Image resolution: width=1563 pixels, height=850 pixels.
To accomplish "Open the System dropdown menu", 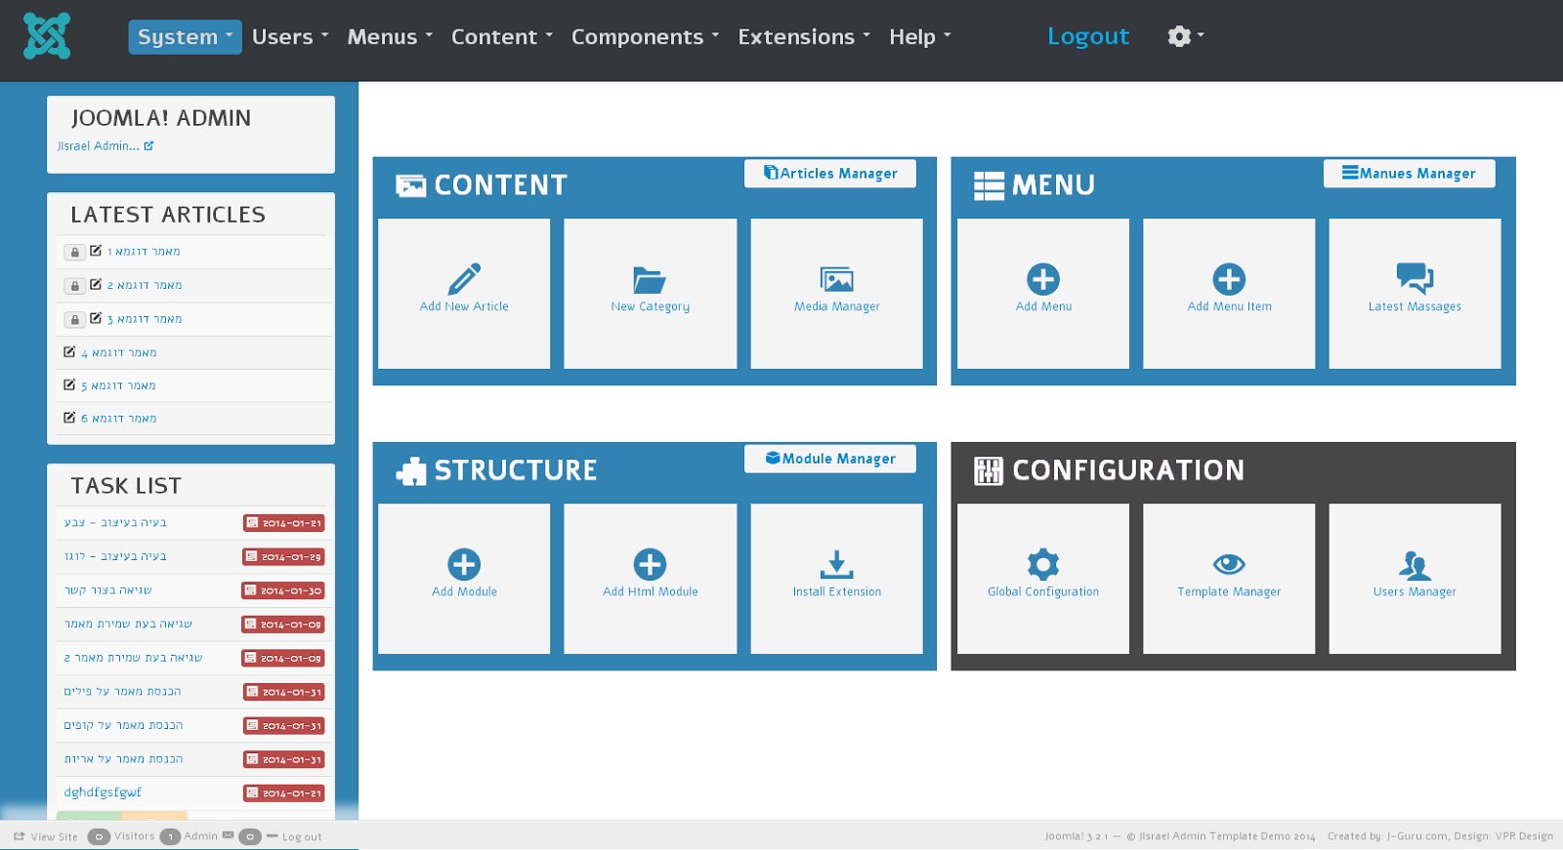I will [185, 37].
